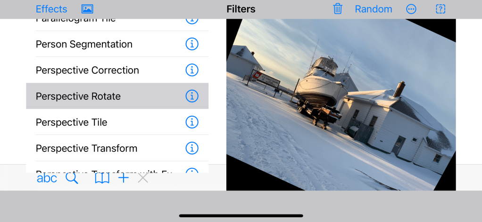Show info for Perspective Transform filter

(191, 148)
